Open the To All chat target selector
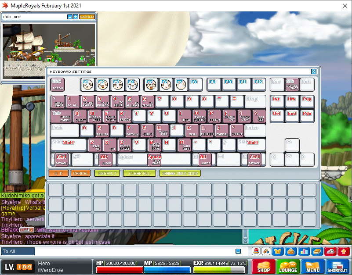352x275 pixels. 18,251
